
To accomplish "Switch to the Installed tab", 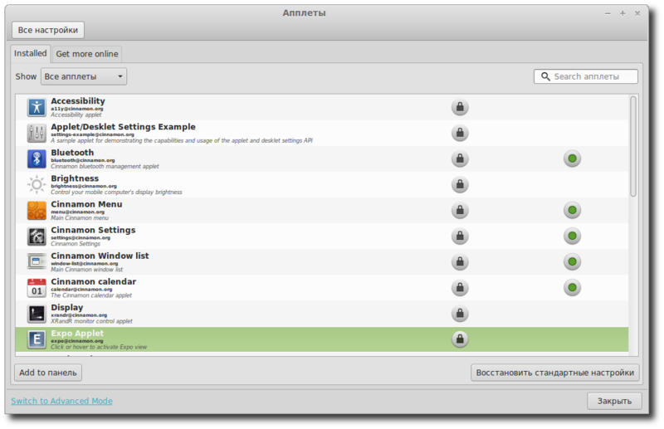I will [x=31, y=53].
